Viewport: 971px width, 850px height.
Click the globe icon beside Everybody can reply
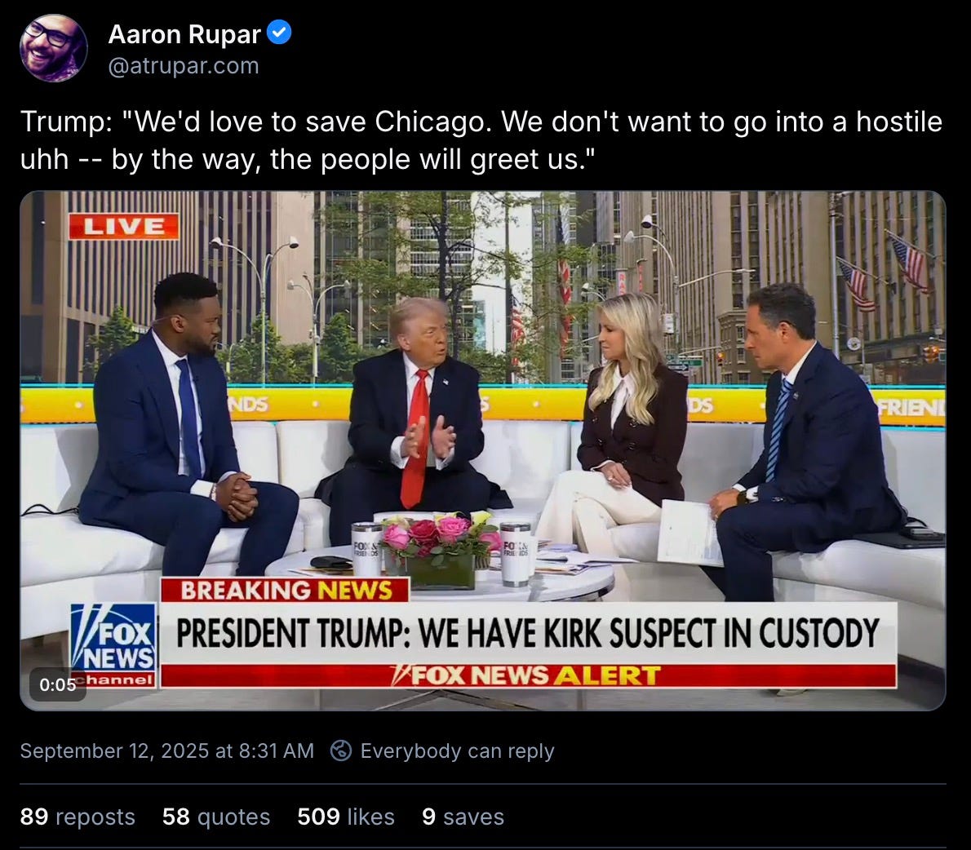tap(340, 750)
